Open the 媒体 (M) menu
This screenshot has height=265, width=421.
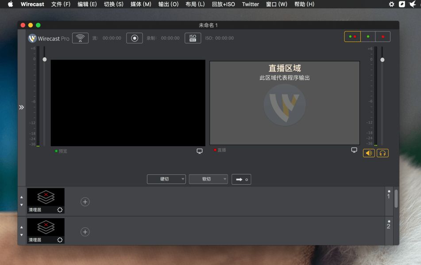pyautogui.click(x=141, y=4)
